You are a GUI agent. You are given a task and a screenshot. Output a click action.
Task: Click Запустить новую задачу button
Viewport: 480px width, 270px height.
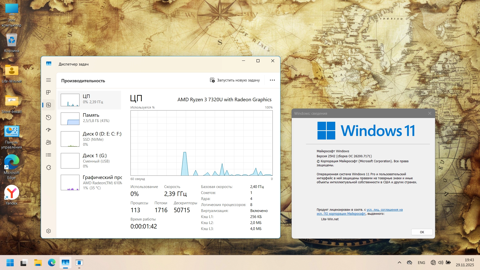(x=235, y=80)
